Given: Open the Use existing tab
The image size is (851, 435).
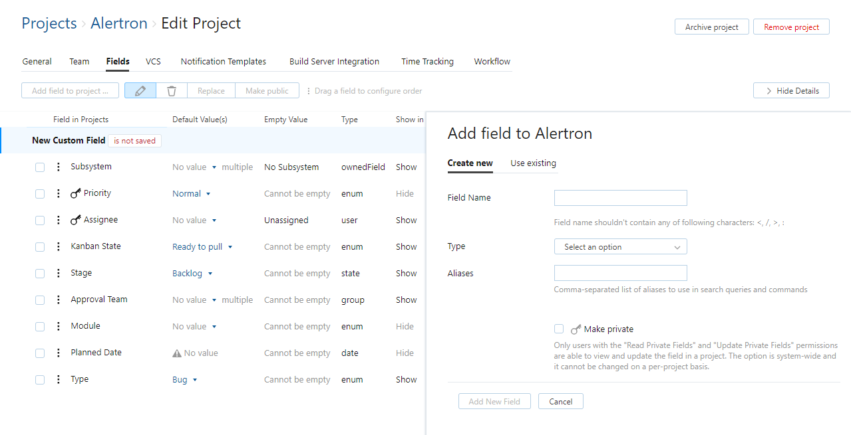Looking at the screenshot, I should point(533,163).
